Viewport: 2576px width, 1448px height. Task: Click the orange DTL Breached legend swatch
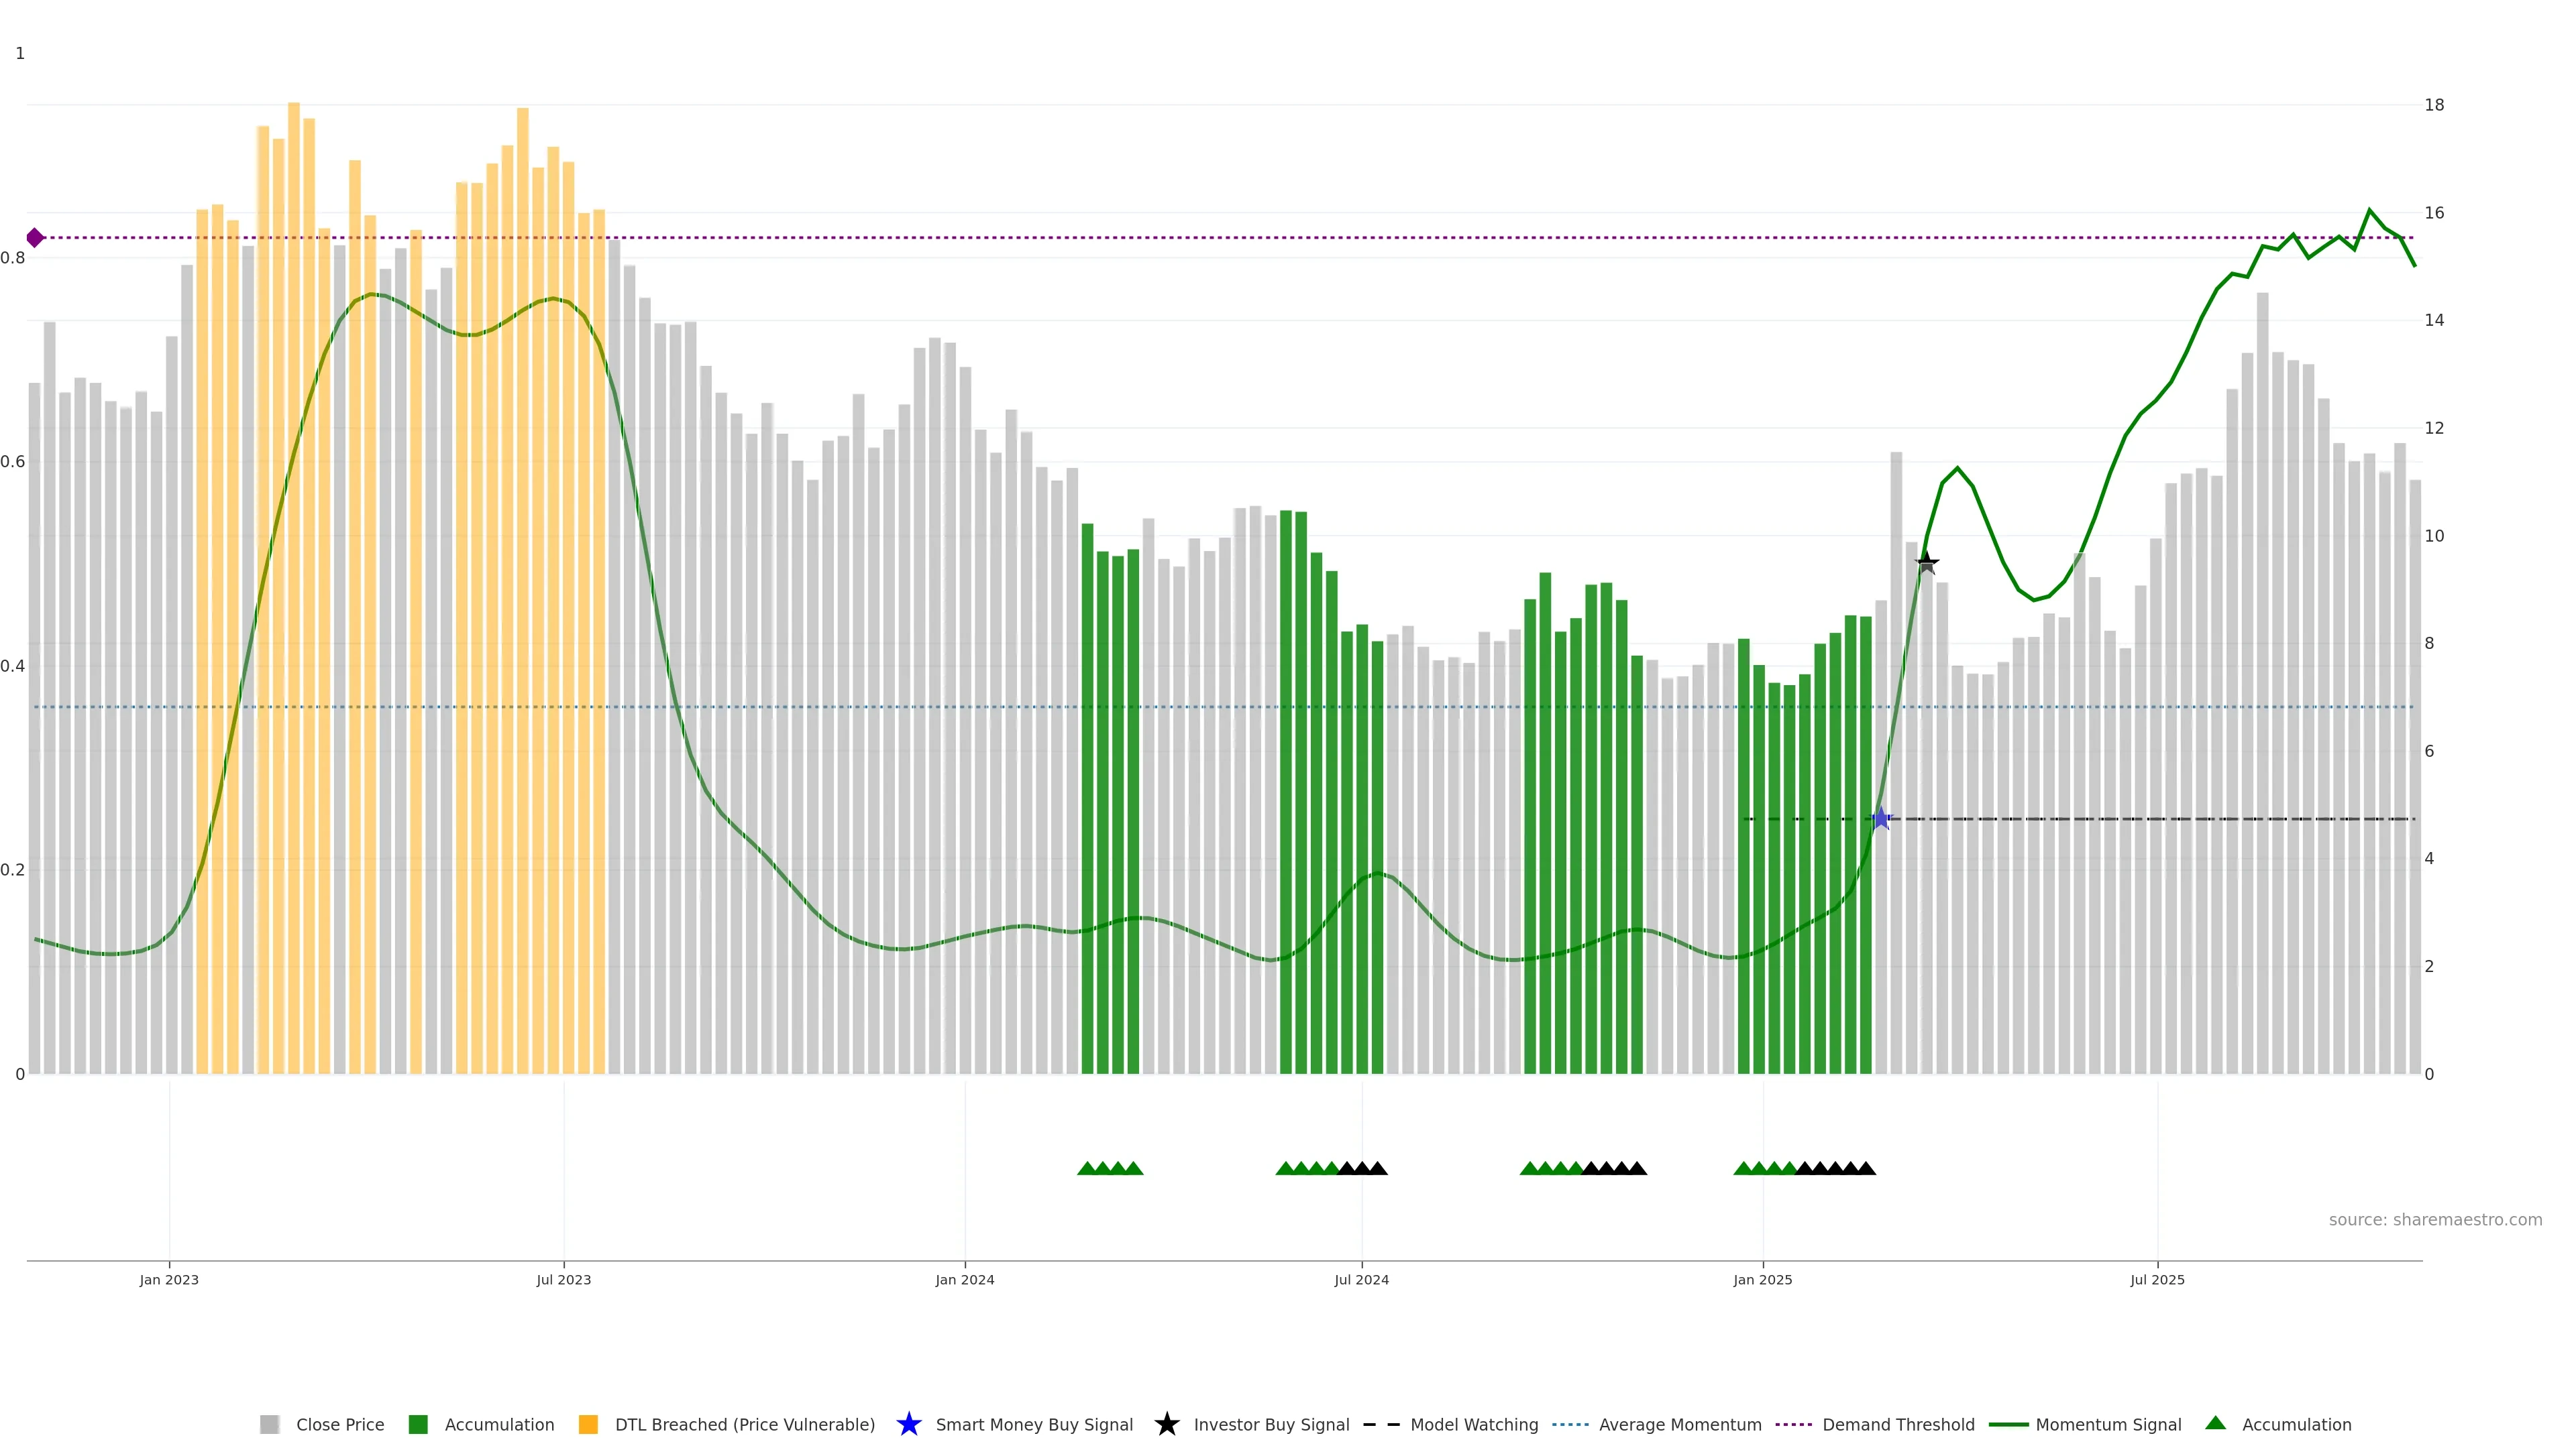pos(588,1424)
